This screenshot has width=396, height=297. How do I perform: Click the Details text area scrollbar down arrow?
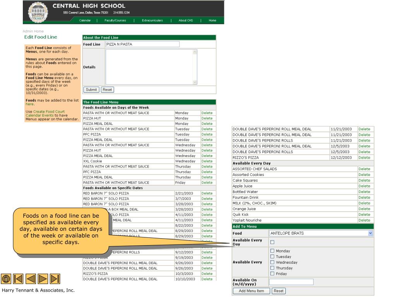[x=195, y=82]
